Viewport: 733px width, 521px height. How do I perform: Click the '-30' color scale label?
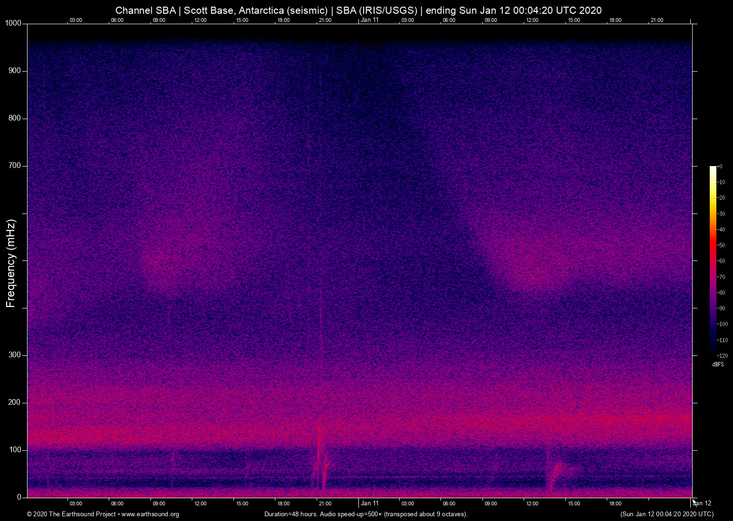pyautogui.click(x=721, y=214)
